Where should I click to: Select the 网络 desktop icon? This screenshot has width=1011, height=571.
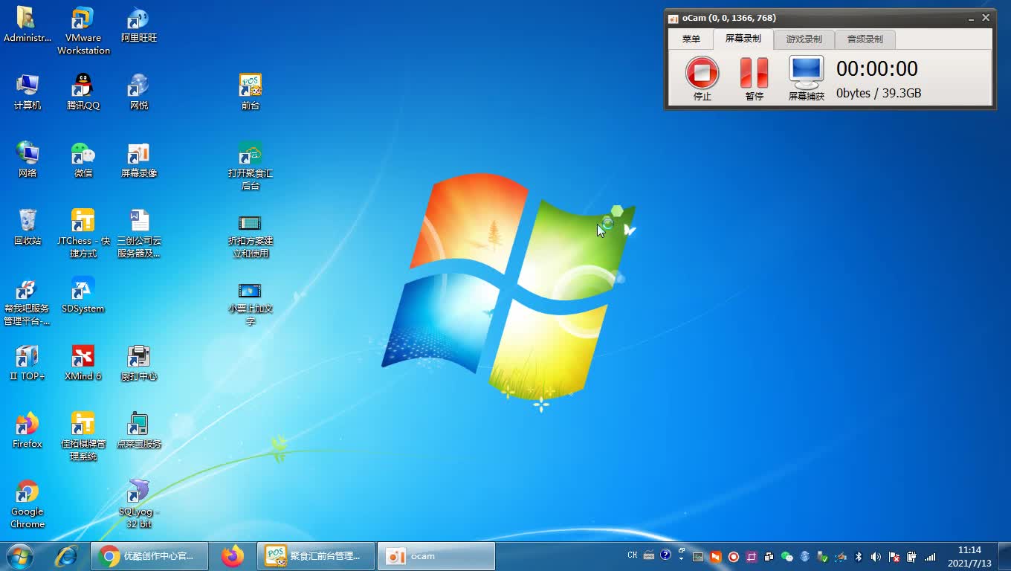click(28, 160)
